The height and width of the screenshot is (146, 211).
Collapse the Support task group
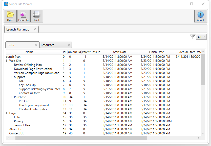10,77
